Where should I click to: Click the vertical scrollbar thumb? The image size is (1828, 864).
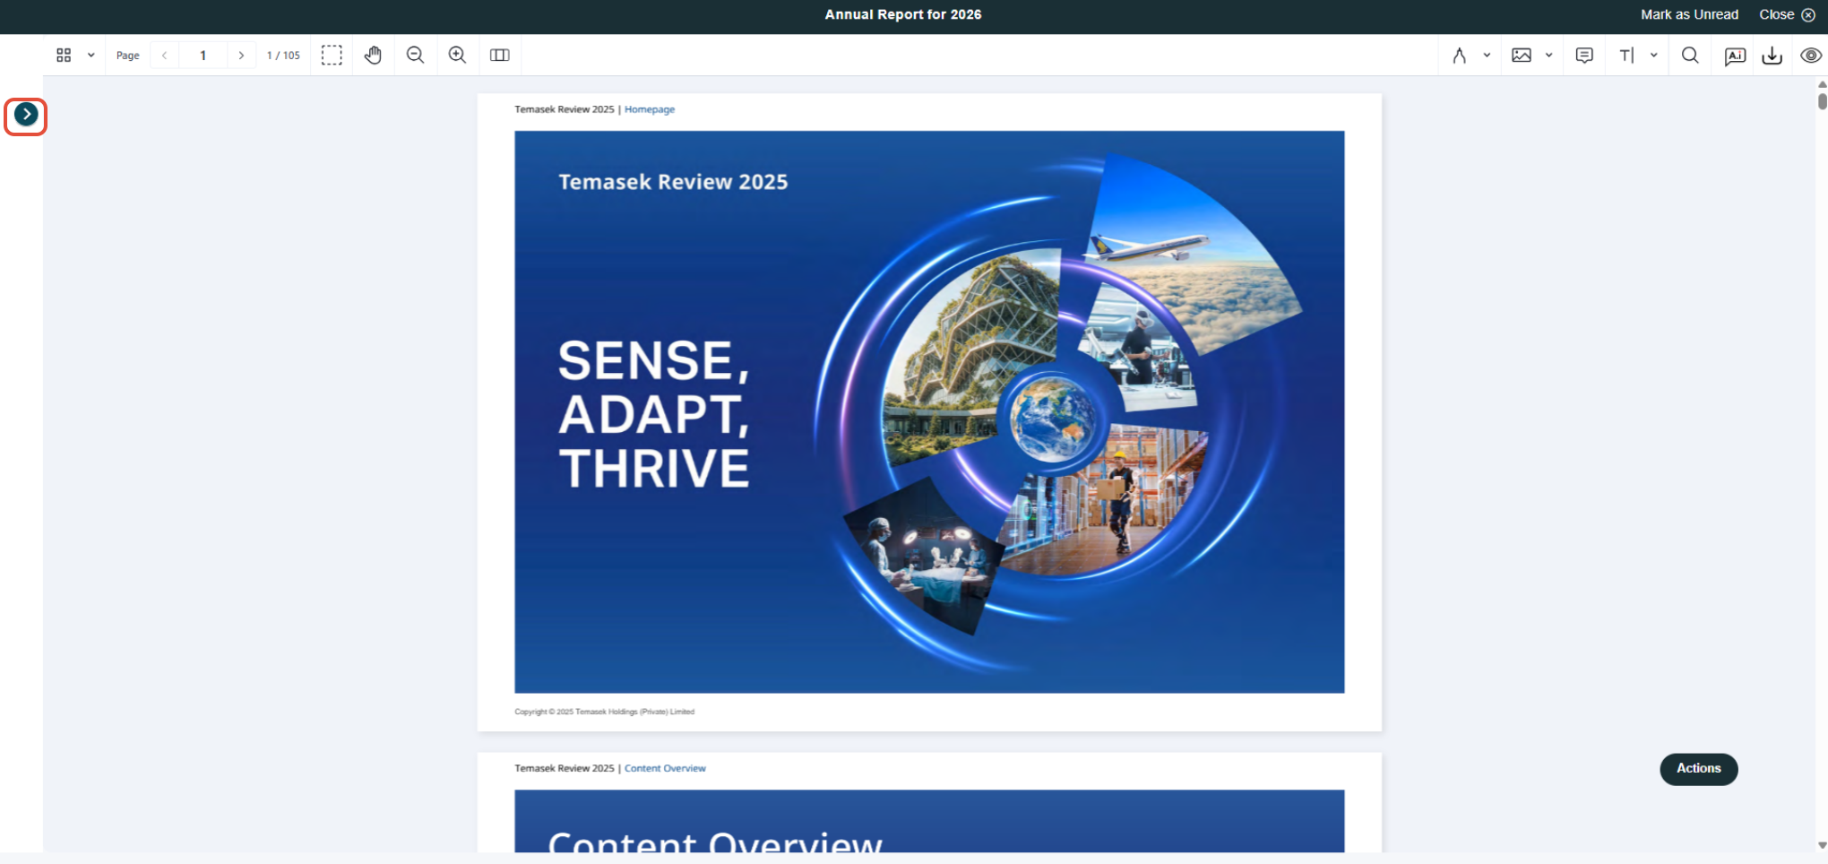[1823, 101]
